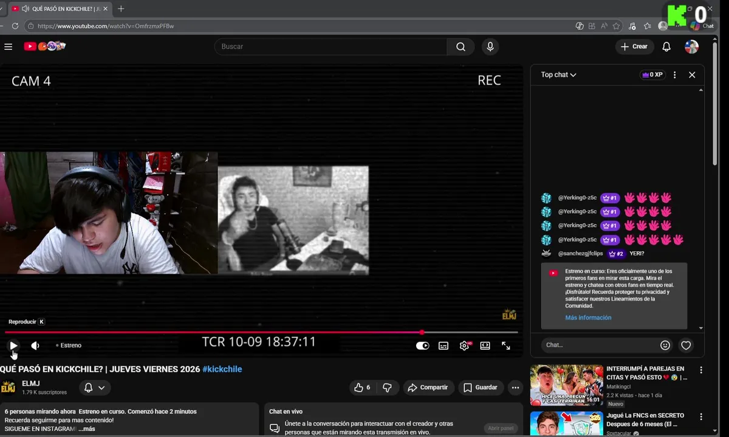
Task: Start voice search with the microphone
Action: coord(490,47)
